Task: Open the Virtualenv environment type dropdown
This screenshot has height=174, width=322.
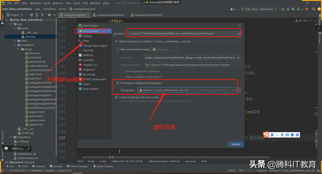Action: [164, 49]
